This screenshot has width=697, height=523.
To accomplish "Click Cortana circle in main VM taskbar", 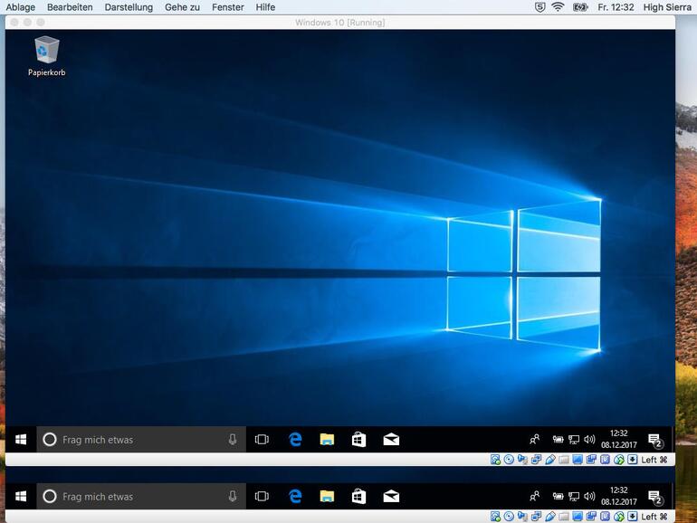I will (x=50, y=440).
